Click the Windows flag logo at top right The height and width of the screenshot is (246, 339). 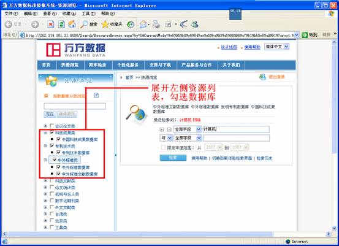(331, 13)
